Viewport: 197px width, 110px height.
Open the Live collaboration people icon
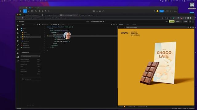pos(18,49)
